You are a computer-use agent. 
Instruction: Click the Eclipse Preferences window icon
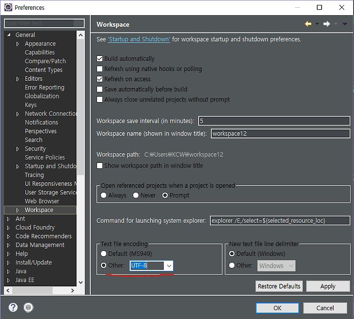click(8, 7)
